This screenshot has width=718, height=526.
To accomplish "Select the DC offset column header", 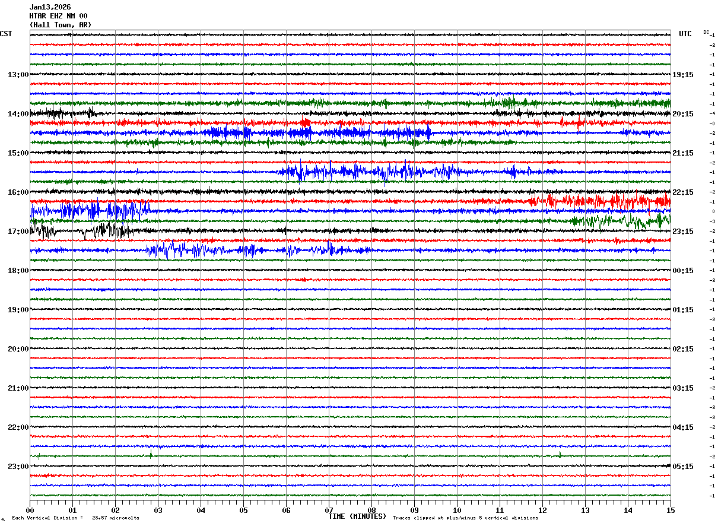I will [x=706, y=32].
